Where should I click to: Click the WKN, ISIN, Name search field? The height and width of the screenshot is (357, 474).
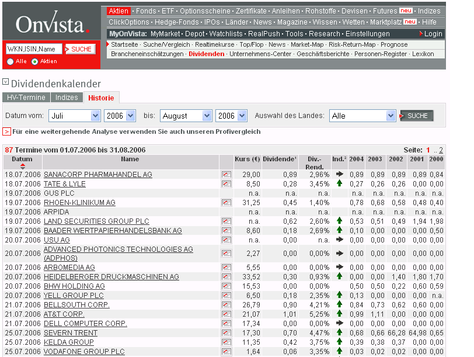point(33,49)
